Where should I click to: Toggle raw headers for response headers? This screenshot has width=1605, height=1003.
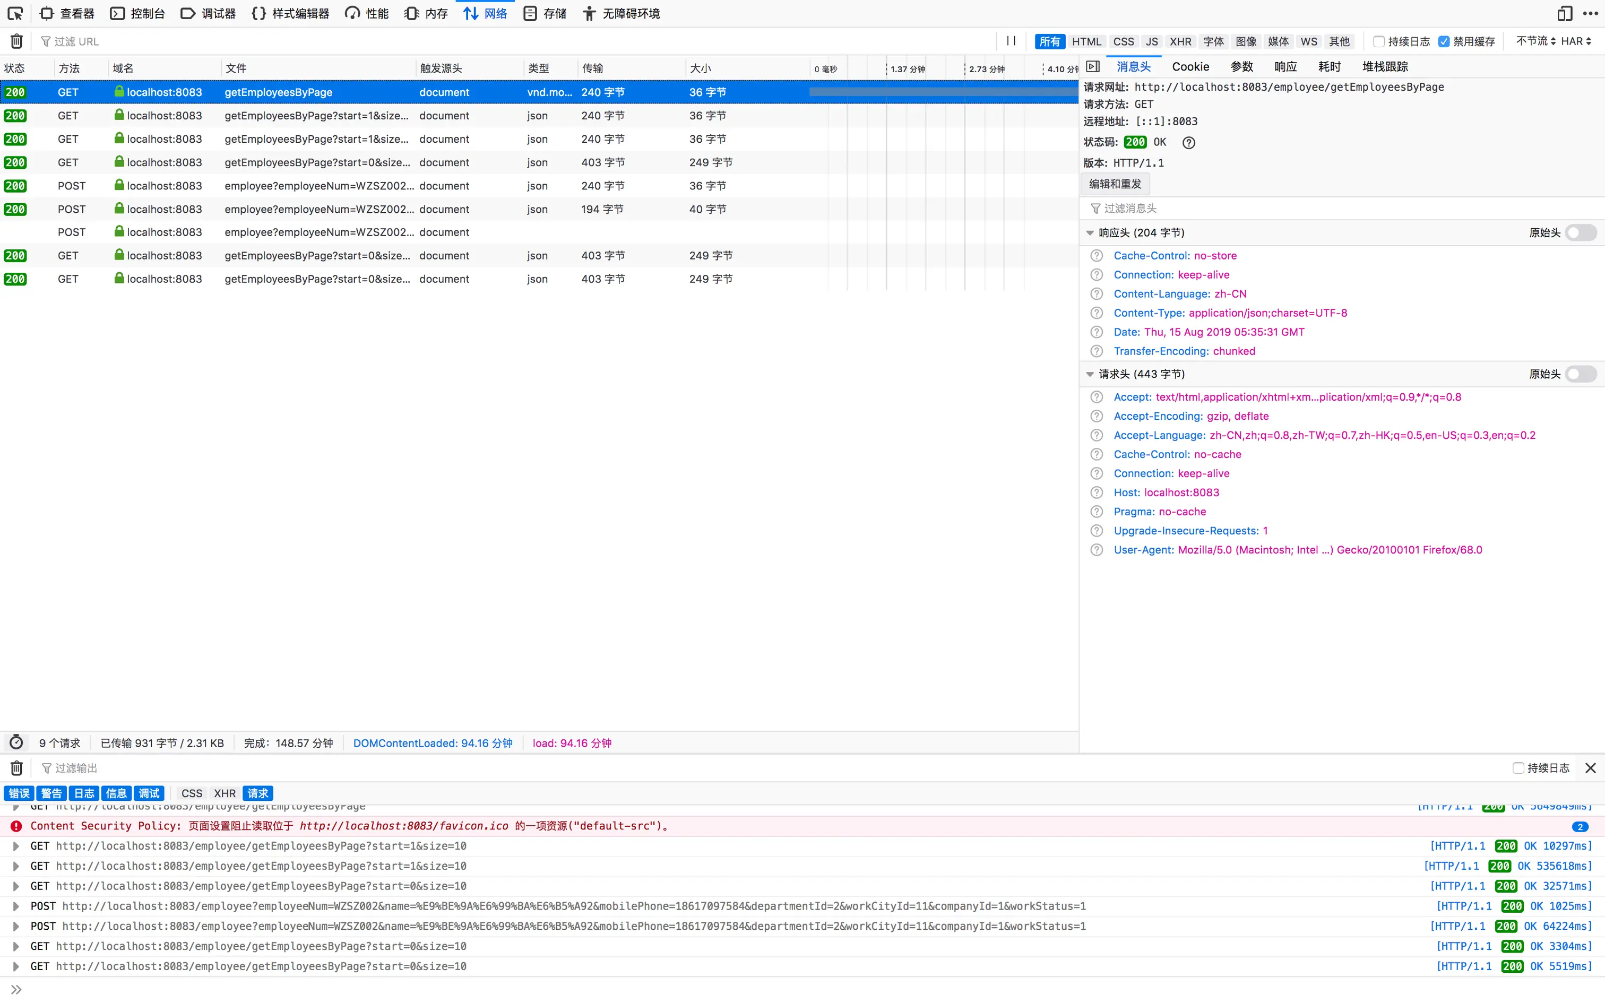[1581, 233]
